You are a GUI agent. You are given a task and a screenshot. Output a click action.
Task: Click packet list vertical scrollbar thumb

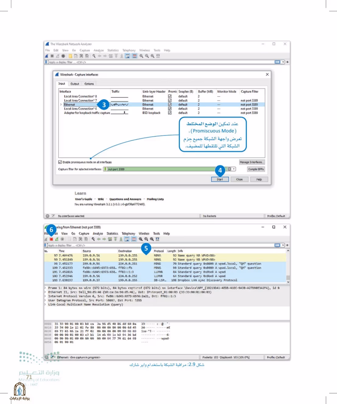[288, 277]
